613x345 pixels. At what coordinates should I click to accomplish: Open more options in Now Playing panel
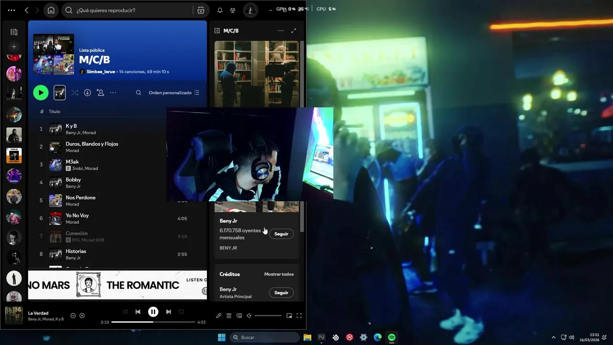pyautogui.click(x=281, y=31)
